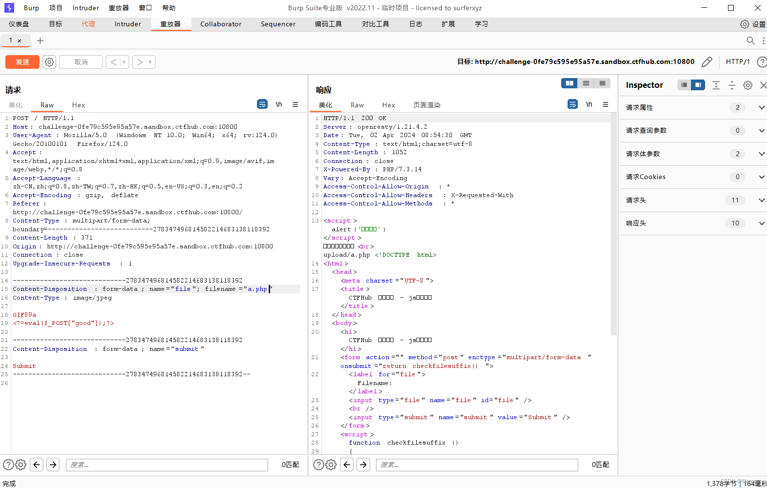This screenshot has height=488, width=767.
Task: Jump to previous match in request search
Action: [x=37, y=465]
